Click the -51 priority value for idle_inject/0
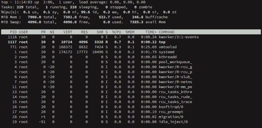The image size is (262, 128). 42,122
